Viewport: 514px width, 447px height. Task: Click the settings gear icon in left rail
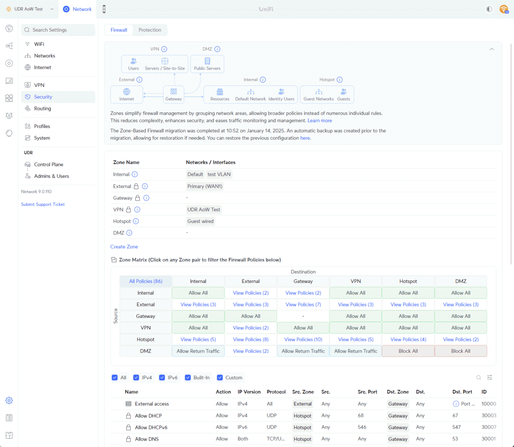click(x=9, y=400)
